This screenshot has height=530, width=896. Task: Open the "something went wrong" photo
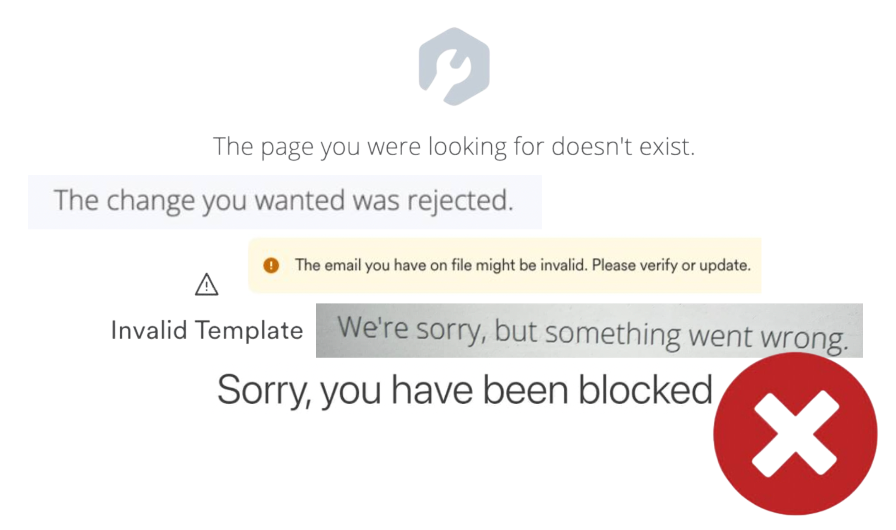coord(589,330)
